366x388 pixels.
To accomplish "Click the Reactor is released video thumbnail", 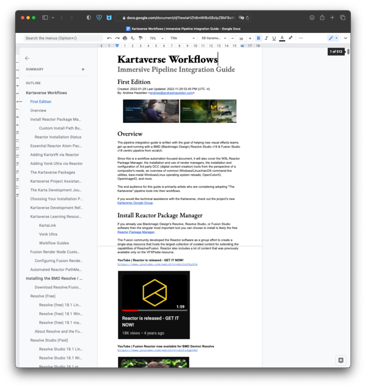I will (154, 305).
